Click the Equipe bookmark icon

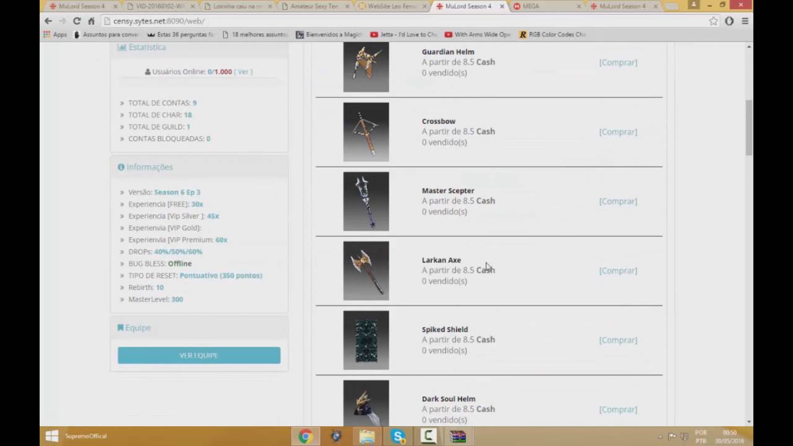(120, 328)
